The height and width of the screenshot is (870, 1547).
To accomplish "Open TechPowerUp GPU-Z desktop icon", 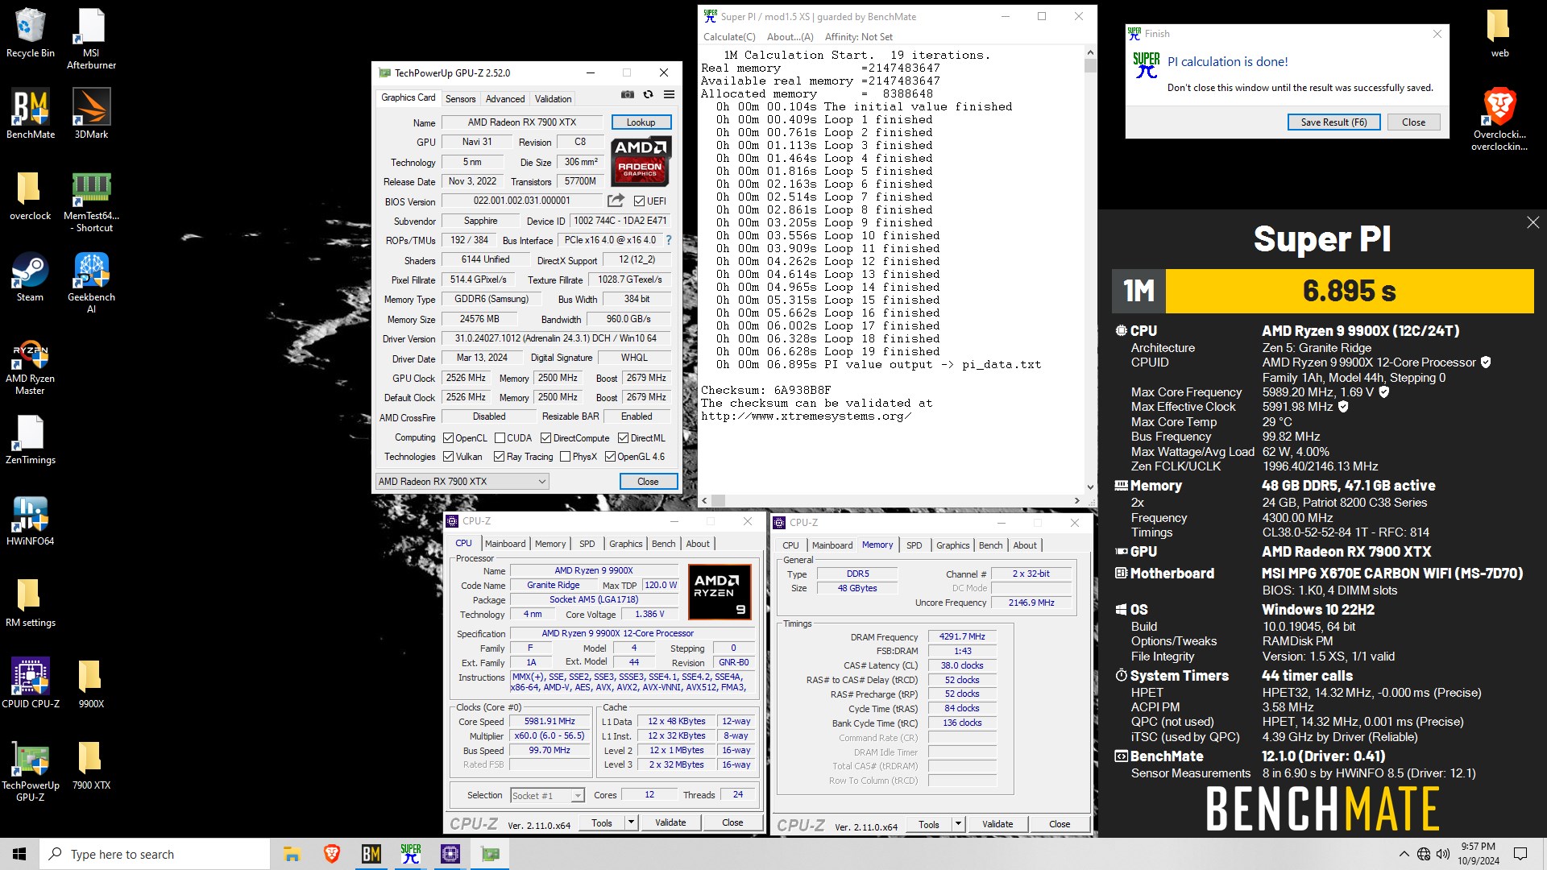I will 31,771.
